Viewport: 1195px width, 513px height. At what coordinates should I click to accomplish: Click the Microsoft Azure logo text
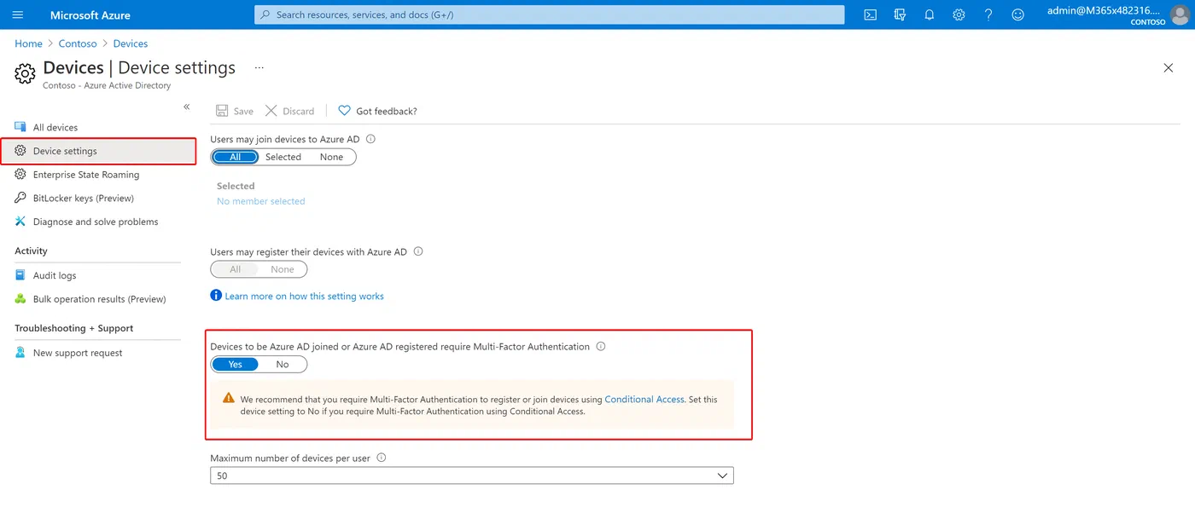tap(90, 15)
